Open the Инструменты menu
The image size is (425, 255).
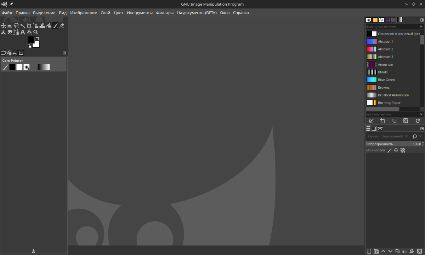pyautogui.click(x=140, y=13)
